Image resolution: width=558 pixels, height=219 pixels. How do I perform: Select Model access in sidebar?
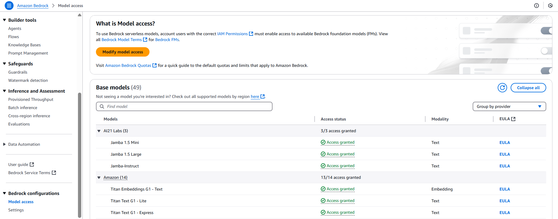click(x=21, y=202)
